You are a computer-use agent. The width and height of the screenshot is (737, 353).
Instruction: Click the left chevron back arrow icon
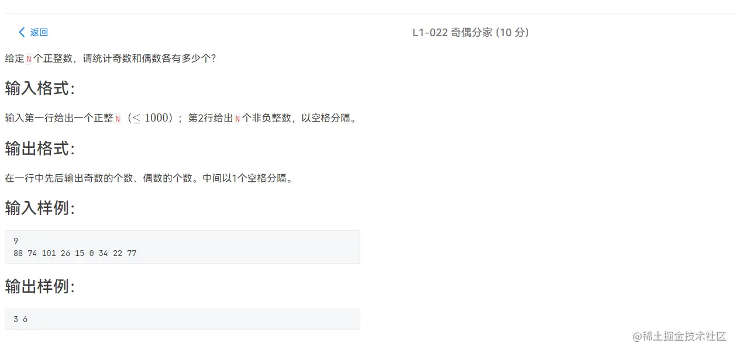tap(21, 32)
